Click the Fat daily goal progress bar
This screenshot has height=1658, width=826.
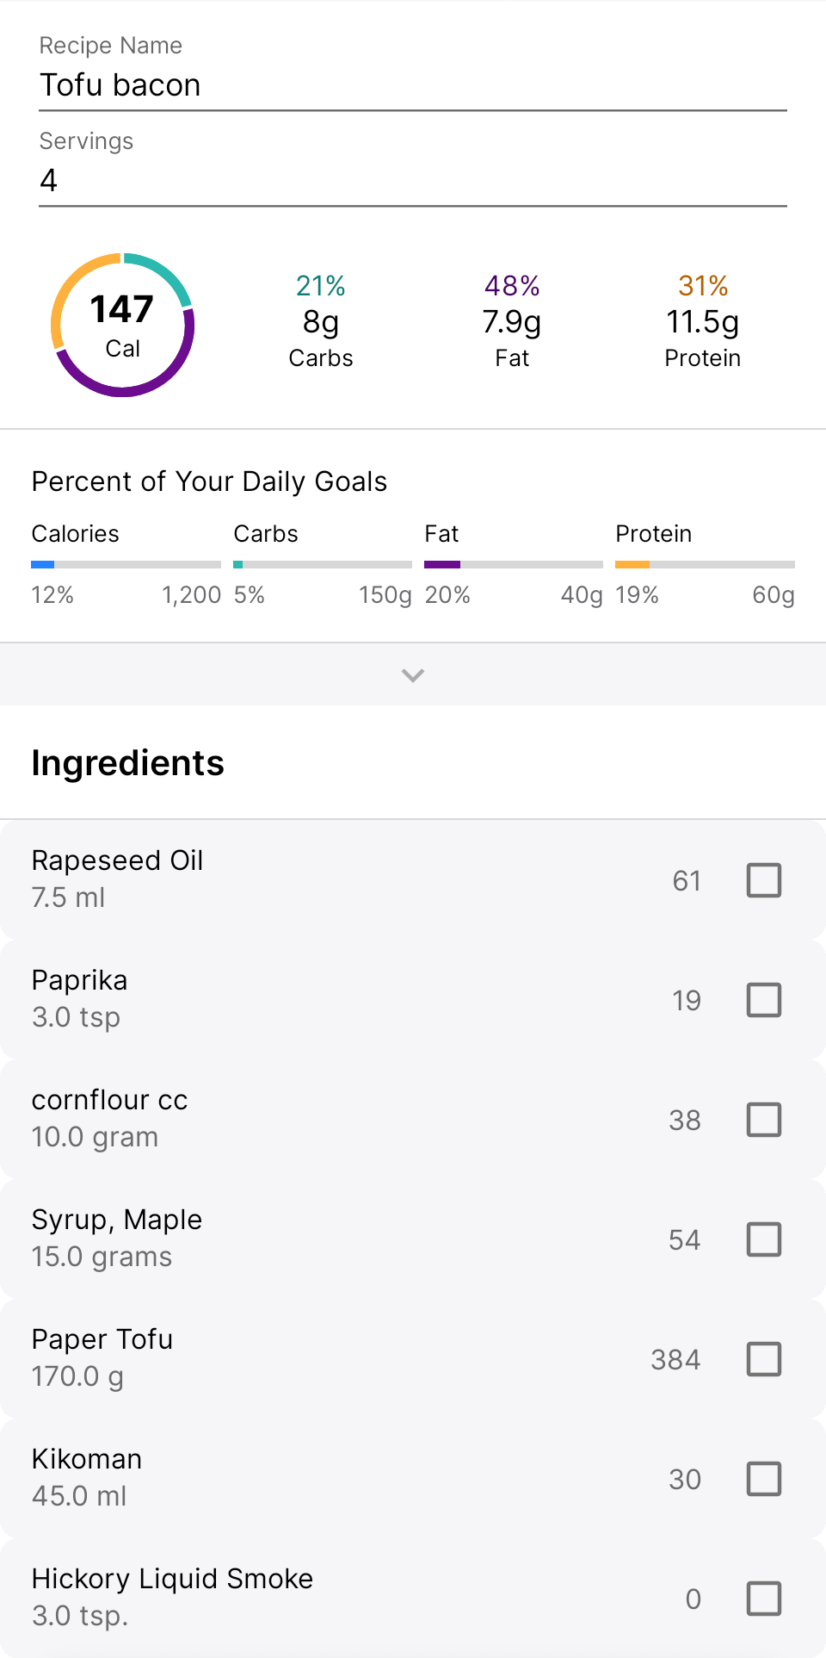[513, 565]
